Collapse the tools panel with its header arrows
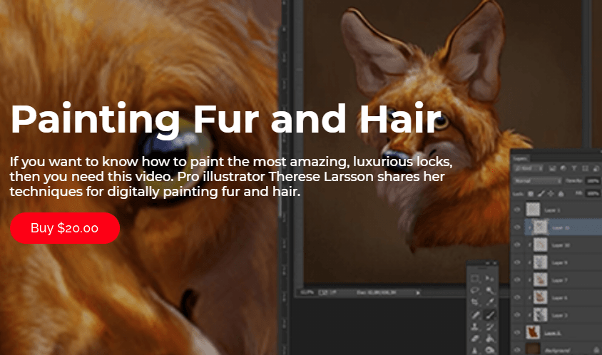 [x=488, y=263]
